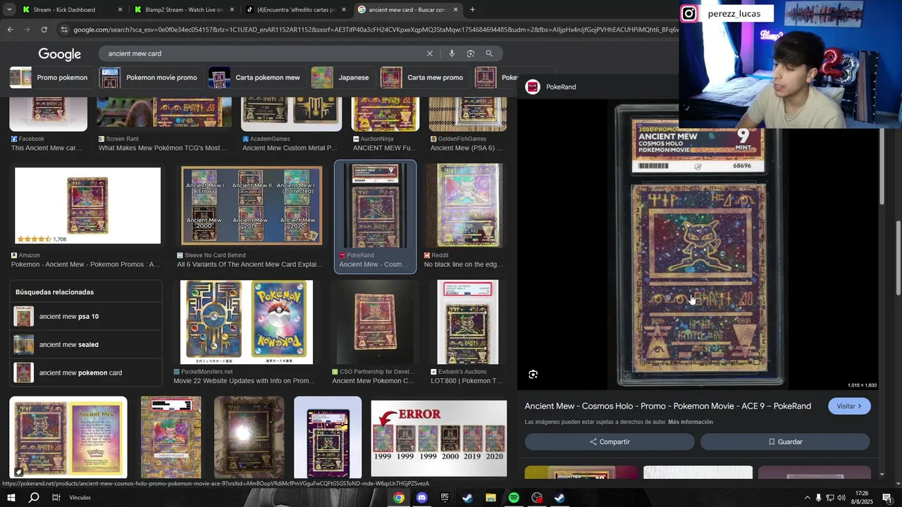Image resolution: width=902 pixels, height=507 pixels.
Task: Click the Visitar button
Action: coord(849,406)
